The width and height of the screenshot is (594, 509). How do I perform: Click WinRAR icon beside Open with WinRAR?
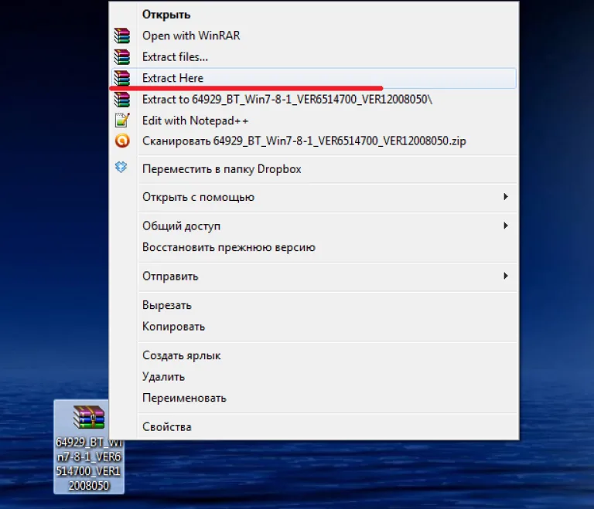(x=122, y=36)
